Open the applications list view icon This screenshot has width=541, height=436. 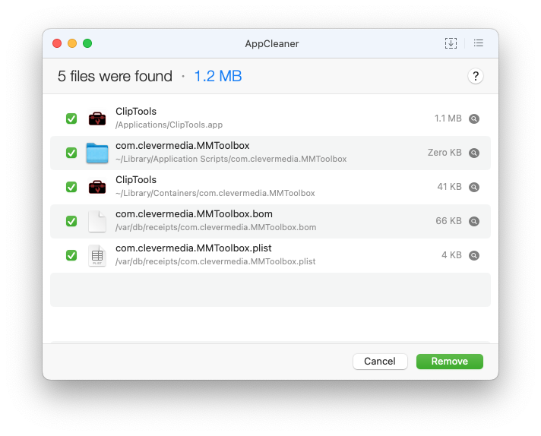(x=479, y=43)
